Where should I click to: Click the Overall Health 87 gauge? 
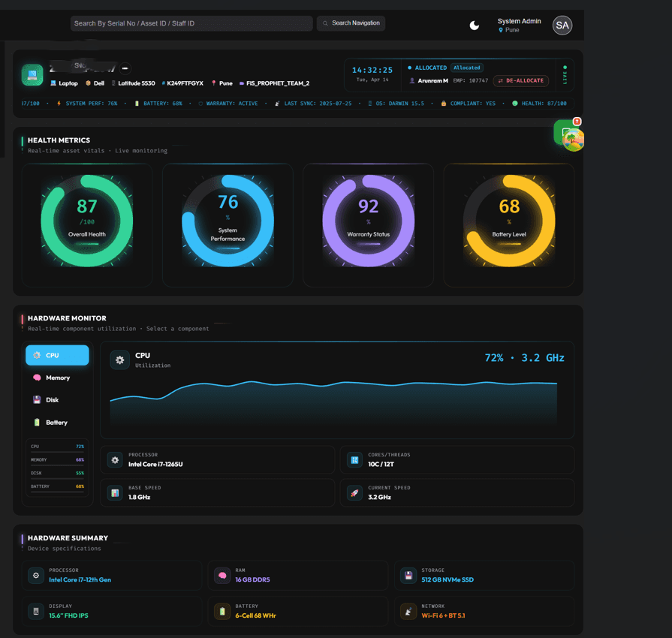(x=87, y=221)
